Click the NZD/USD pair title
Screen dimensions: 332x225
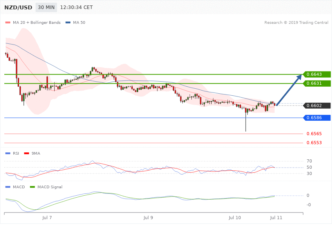18,7
